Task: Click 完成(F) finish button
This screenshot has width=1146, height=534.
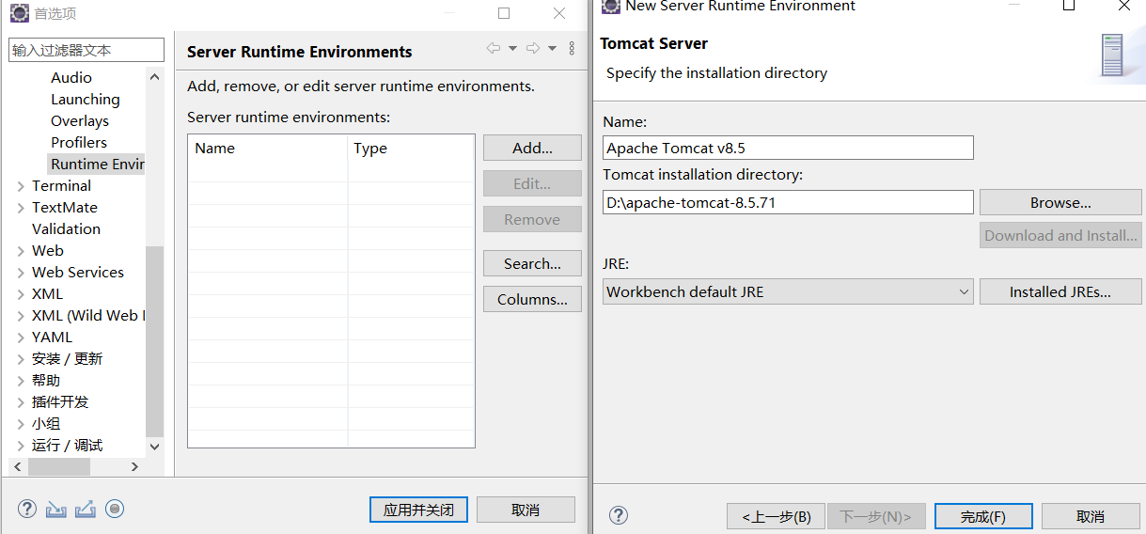Action: click(x=983, y=516)
